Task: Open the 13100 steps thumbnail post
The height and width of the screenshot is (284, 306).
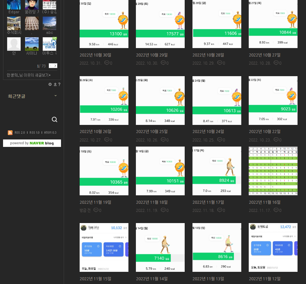Action: click(104, 24)
